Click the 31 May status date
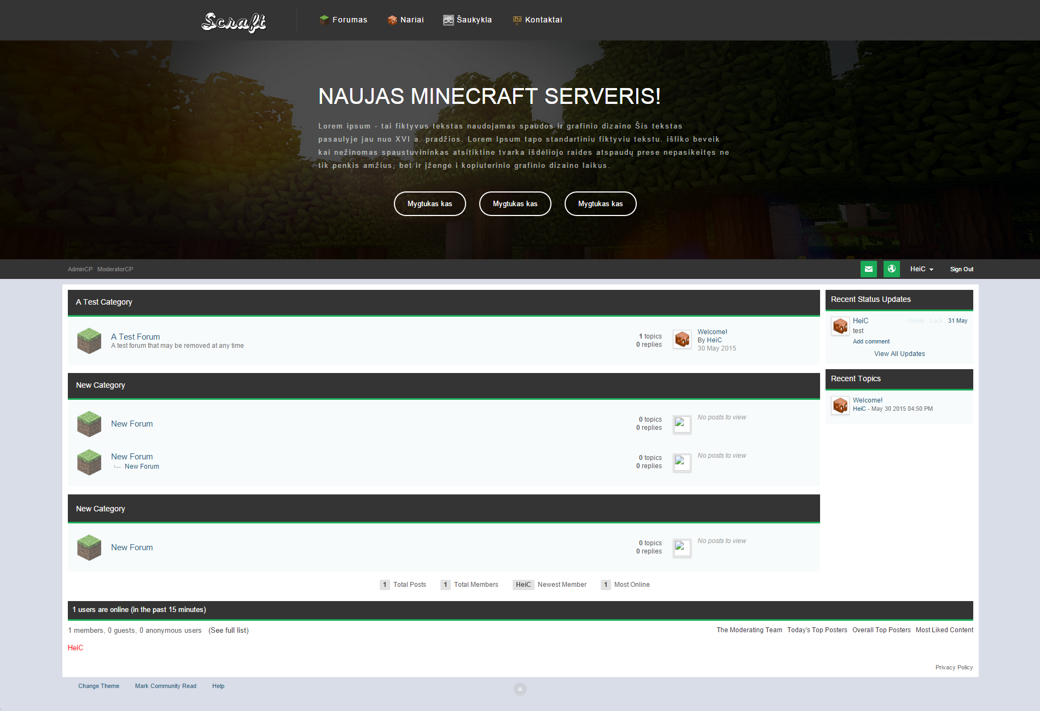Screen dimensions: 1040x711 (x=957, y=321)
